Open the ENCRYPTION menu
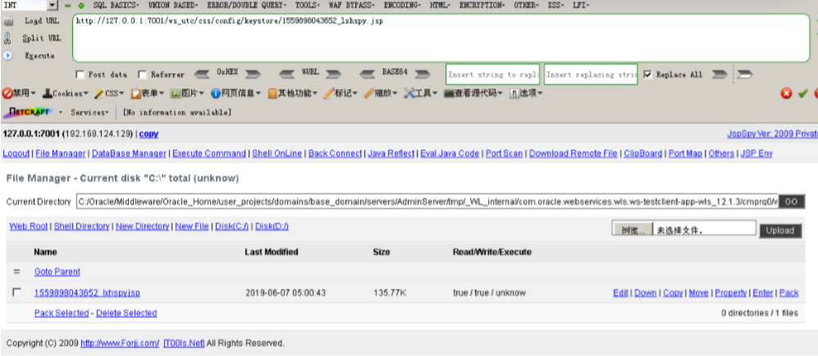Viewport: 818px width, 356px height. (482, 5)
